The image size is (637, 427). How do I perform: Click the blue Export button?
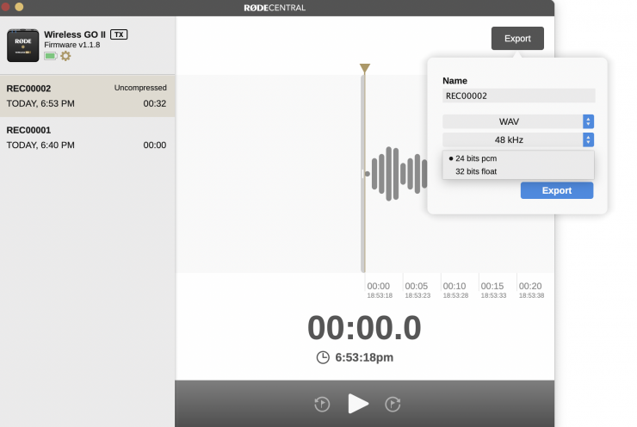pyautogui.click(x=556, y=190)
